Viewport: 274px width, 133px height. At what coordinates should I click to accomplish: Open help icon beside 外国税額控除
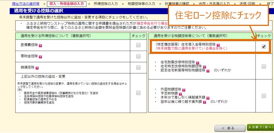pyautogui.click(x=184, y=90)
